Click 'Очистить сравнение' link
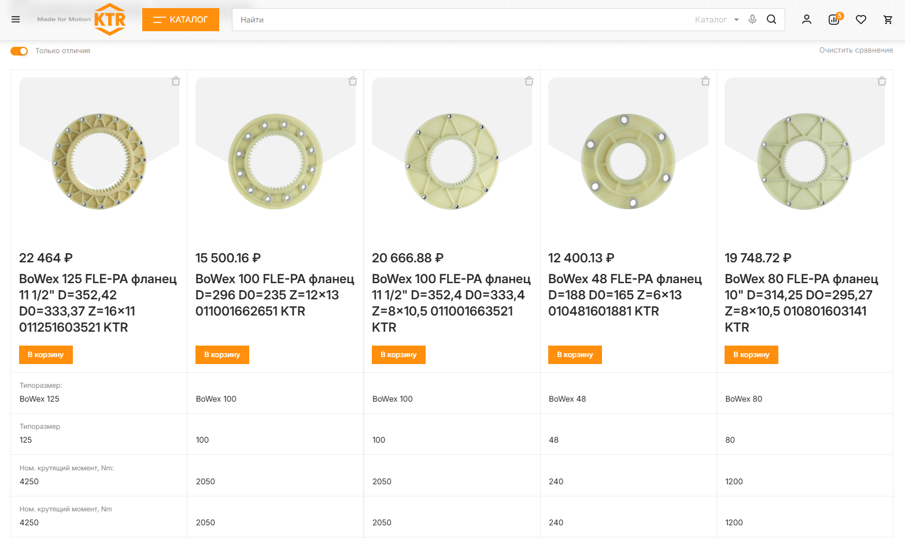 pyautogui.click(x=856, y=50)
